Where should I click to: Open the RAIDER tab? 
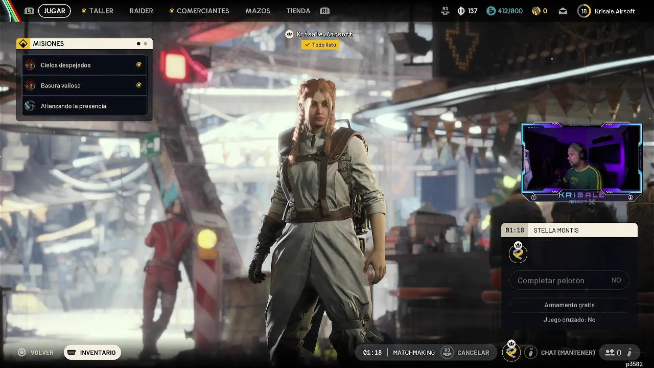coord(141,11)
